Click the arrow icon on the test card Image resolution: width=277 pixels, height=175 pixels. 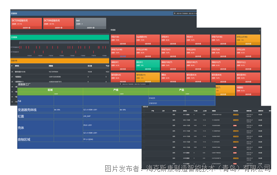click(x=94, y=28)
